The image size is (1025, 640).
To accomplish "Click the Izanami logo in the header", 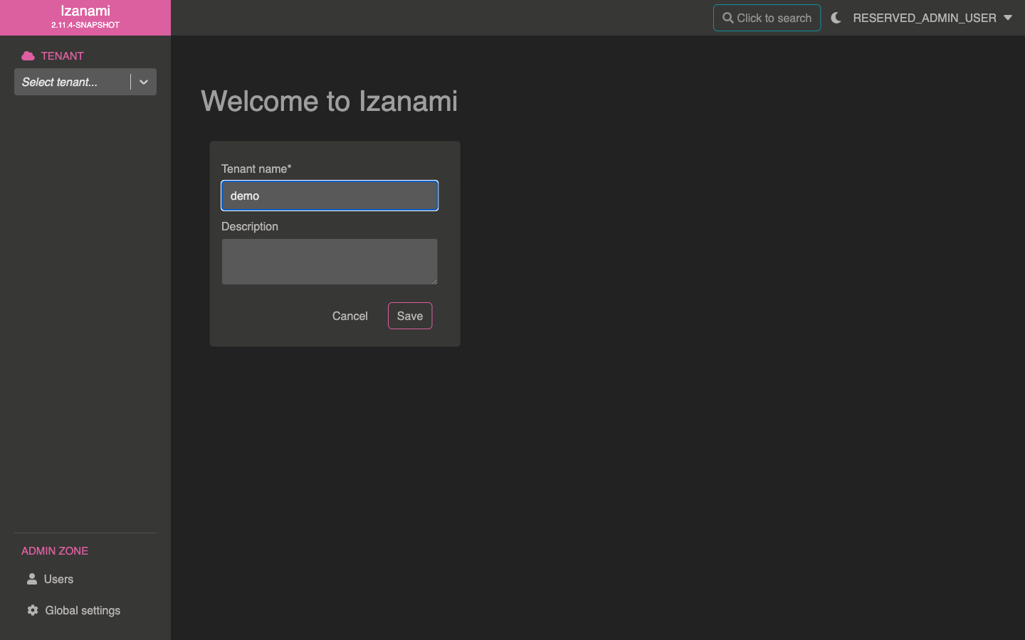I will pyautogui.click(x=85, y=11).
